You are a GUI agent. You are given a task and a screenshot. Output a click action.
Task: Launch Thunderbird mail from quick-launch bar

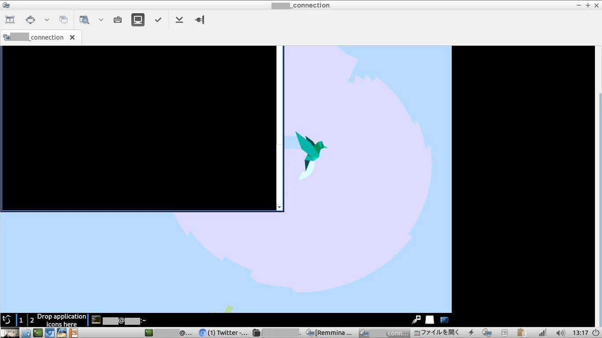click(x=62, y=333)
